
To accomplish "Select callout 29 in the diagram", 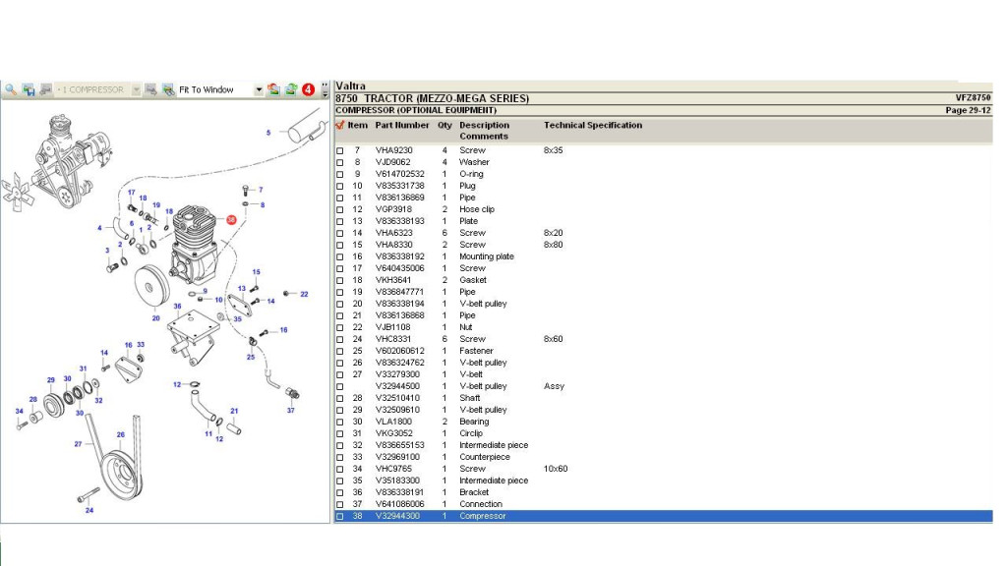I will coord(51,380).
